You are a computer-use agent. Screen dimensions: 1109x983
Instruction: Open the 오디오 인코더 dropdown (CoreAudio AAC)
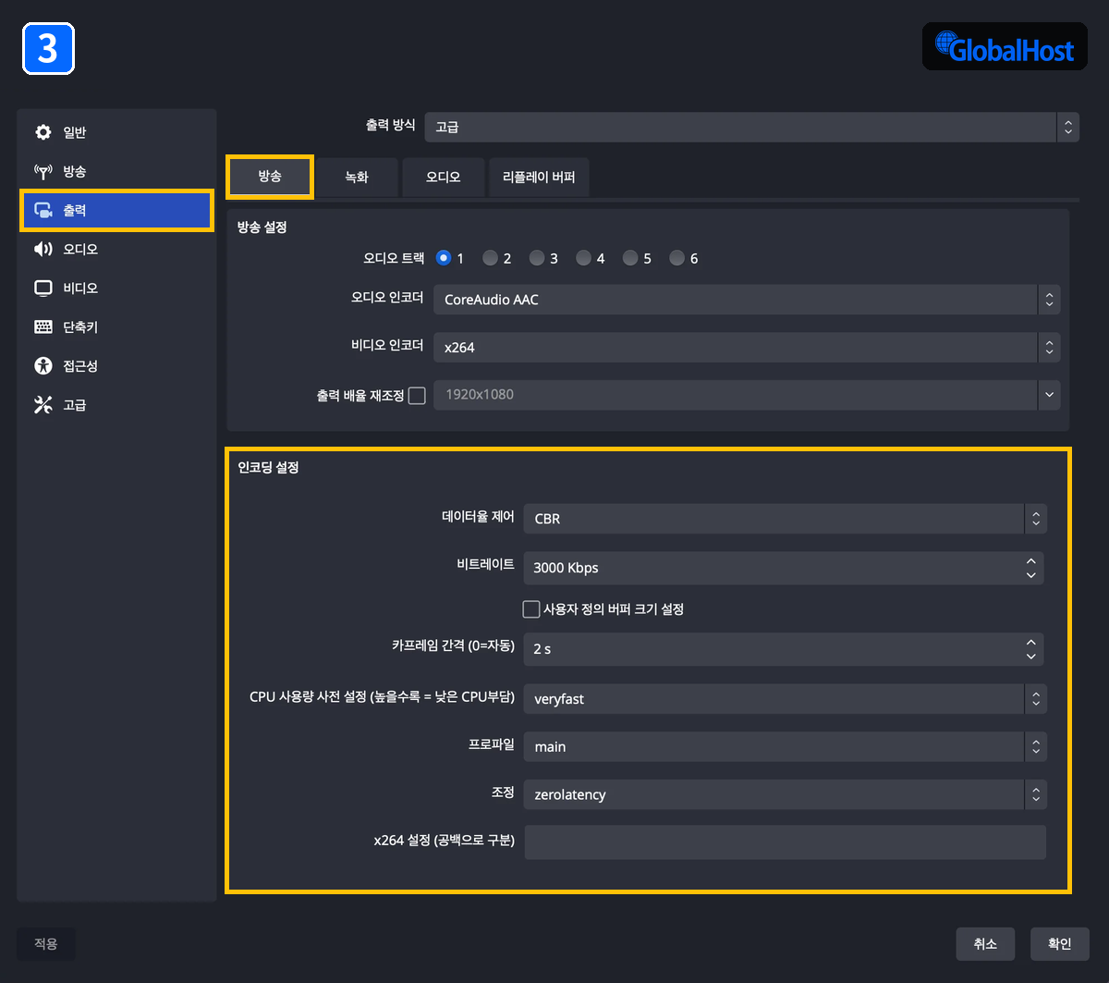point(747,300)
